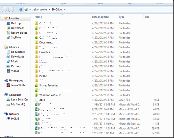Open Julian Wolfe under Homegroup
This screenshot has width=174, height=138.
click(x=18, y=85)
